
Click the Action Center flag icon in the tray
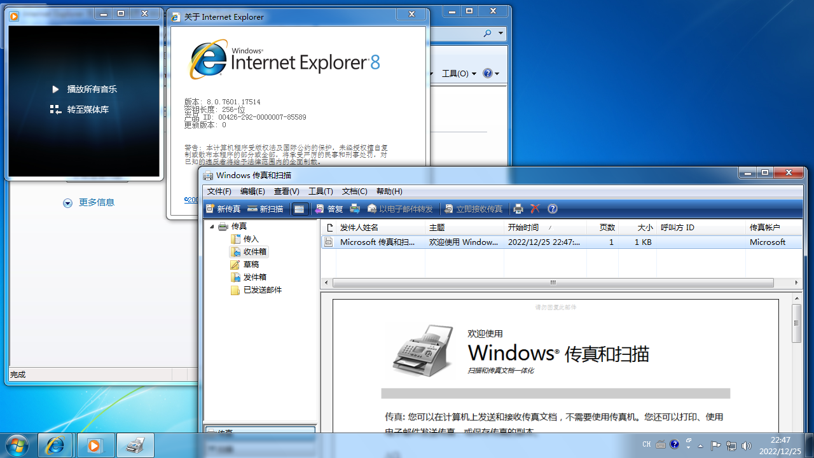[715, 446]
